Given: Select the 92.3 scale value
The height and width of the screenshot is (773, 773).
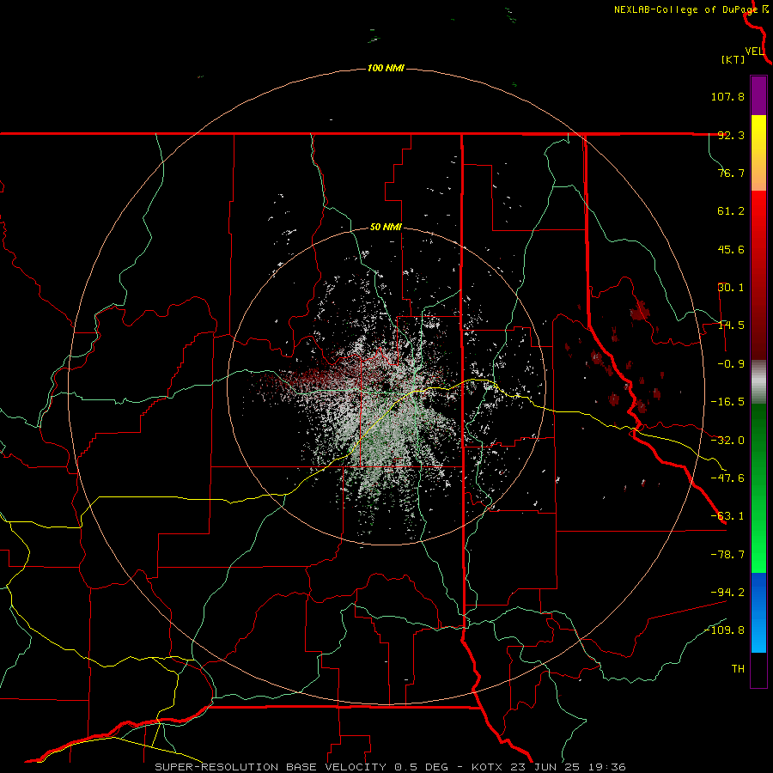Looking at the screenshot, I should [x=731, y=135].
